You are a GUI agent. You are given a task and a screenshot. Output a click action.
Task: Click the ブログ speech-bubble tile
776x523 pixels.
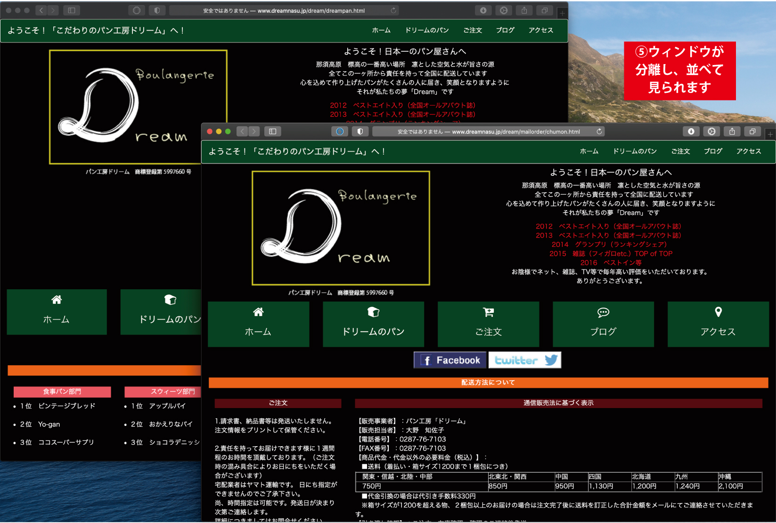603,324
